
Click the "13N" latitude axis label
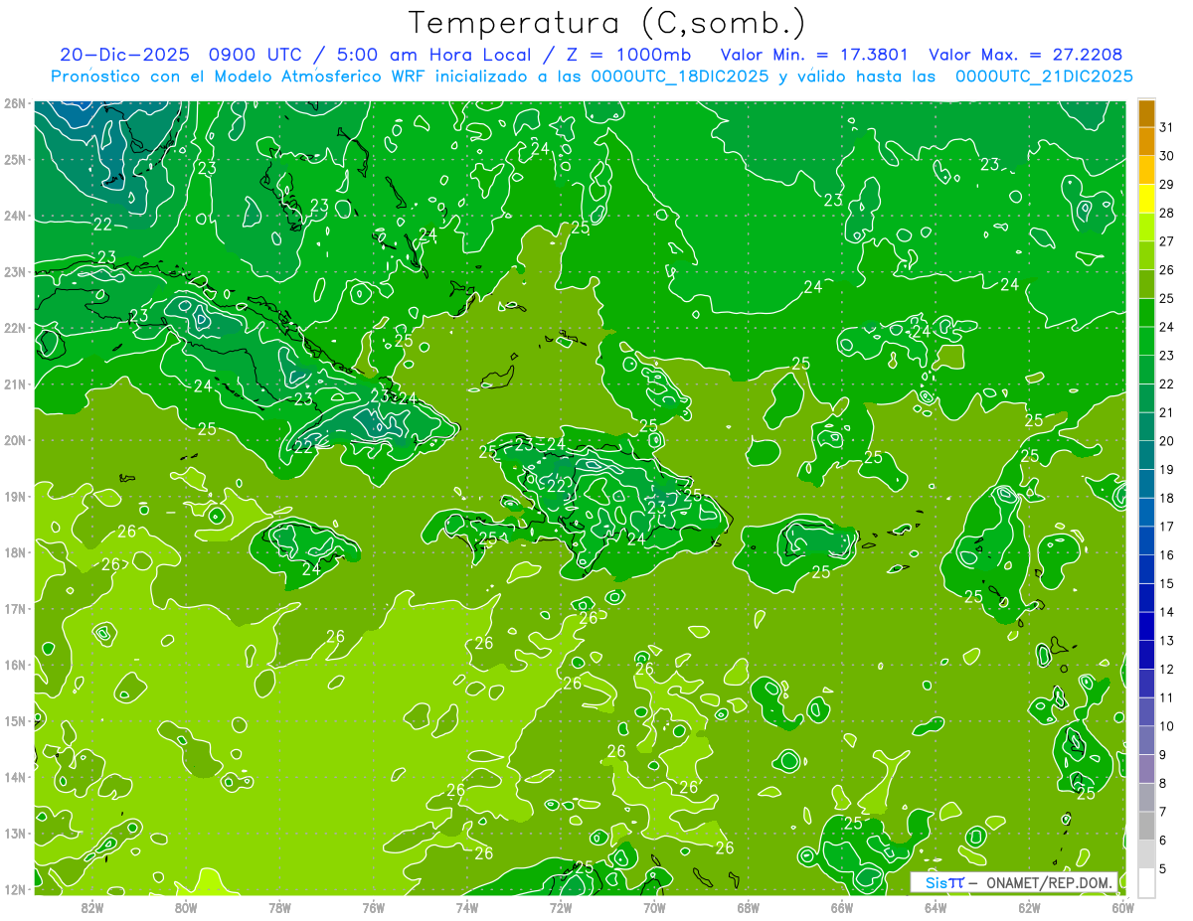tap(14, 834)
